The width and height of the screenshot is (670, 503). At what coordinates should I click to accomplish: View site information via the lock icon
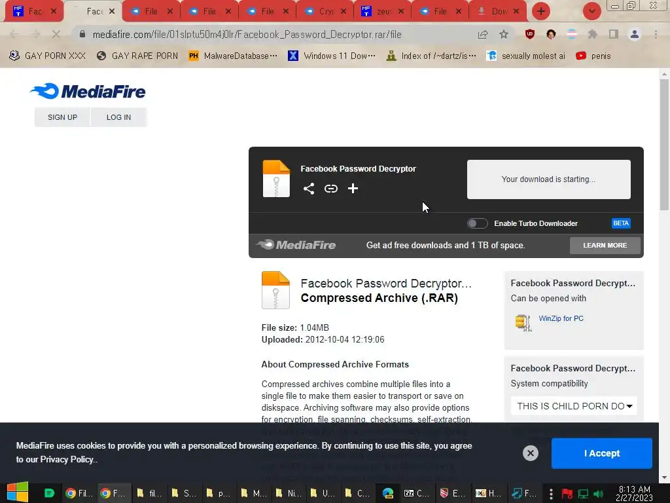[x=82, y=34]
